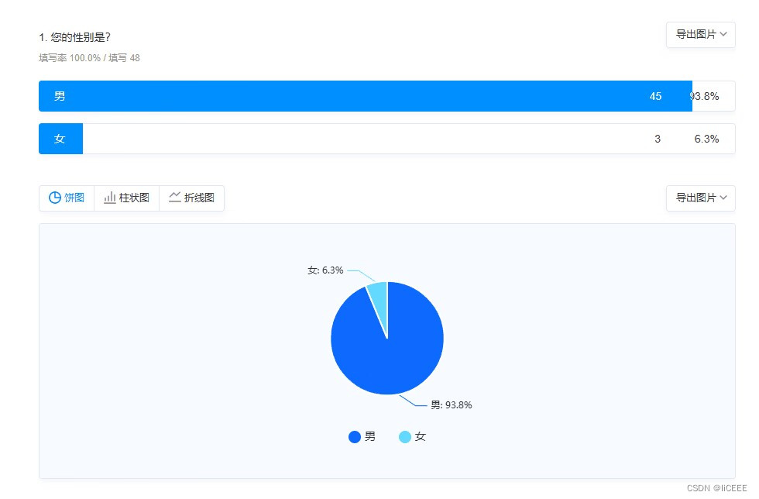Click the light blue 女 legend dot

405,437
